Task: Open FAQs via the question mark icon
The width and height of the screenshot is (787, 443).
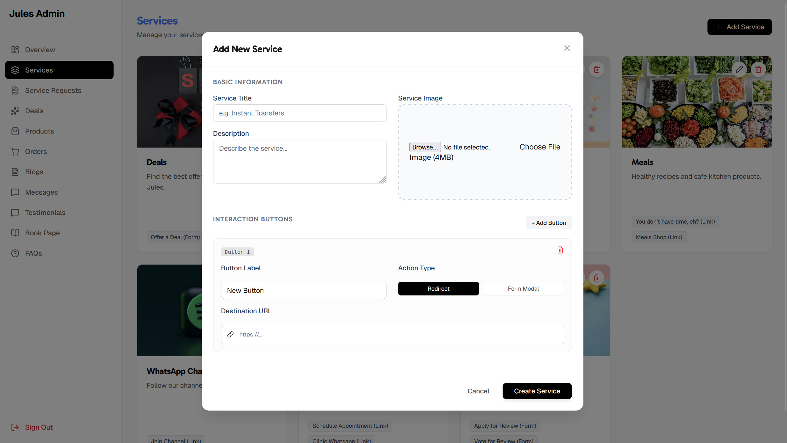Action: click(15, 253)
